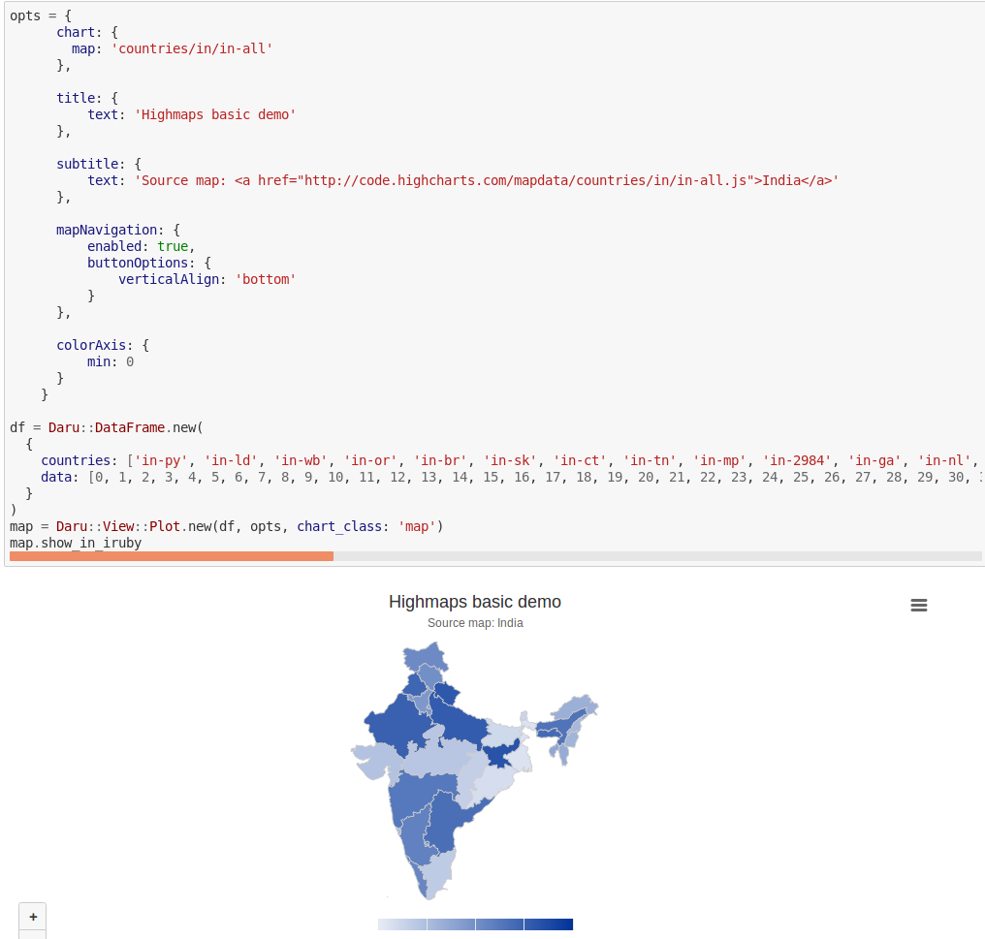Click the 'min: 0' line in code
The width and height of the screenshot is (985, 939).
click(x=111, y=361)
